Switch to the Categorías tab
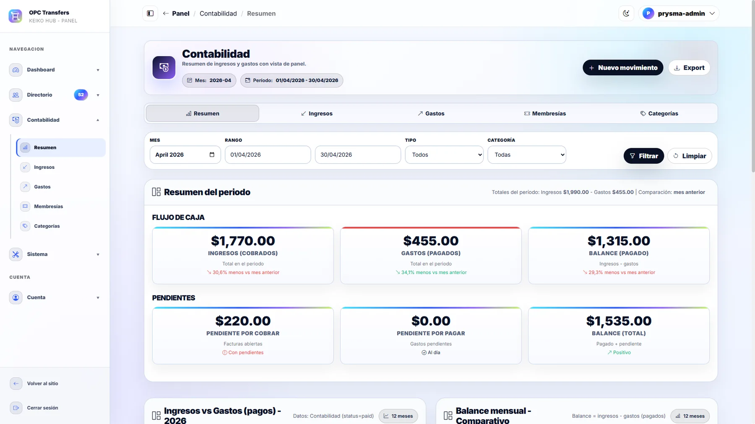Screen dimensions: 755x424 point(659,114)
